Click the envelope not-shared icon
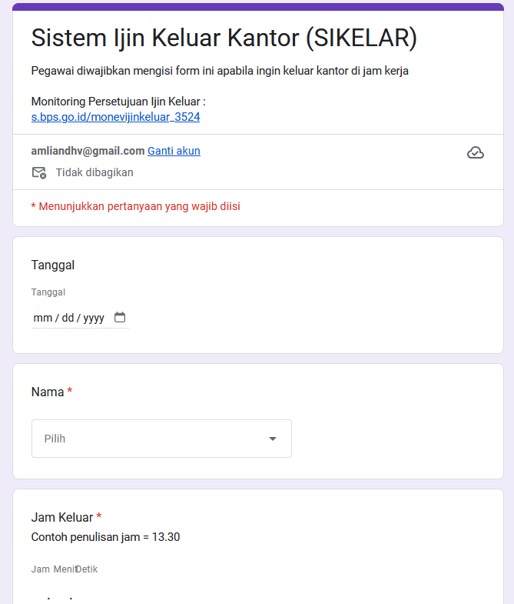The image size is (514, 604). tap(38, 172)
